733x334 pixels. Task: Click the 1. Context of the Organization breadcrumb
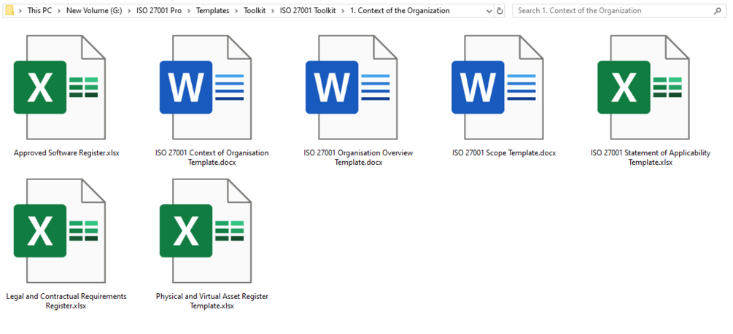click(x=400, y=11)
